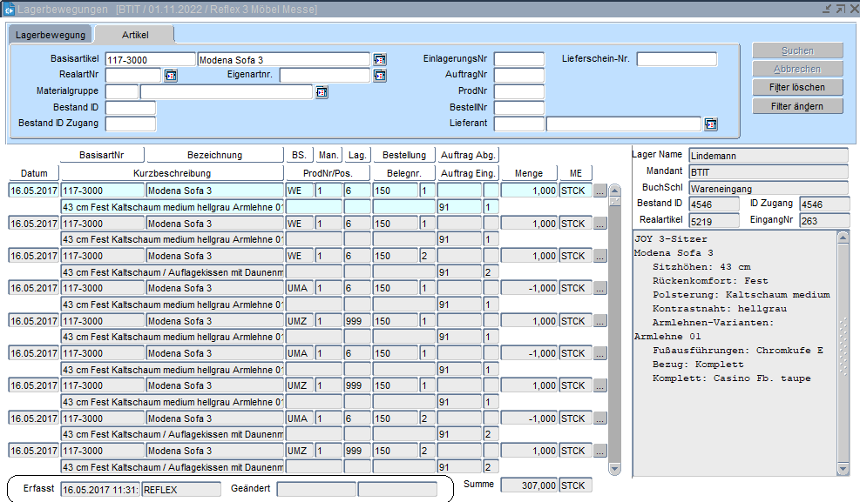Viewport: 860px width, 502px height.
Task: Open details button on first table row
Action: (x=599, y=191)
